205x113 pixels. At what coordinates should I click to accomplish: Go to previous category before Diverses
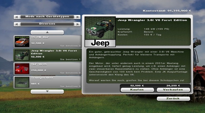tap(17, 24)
